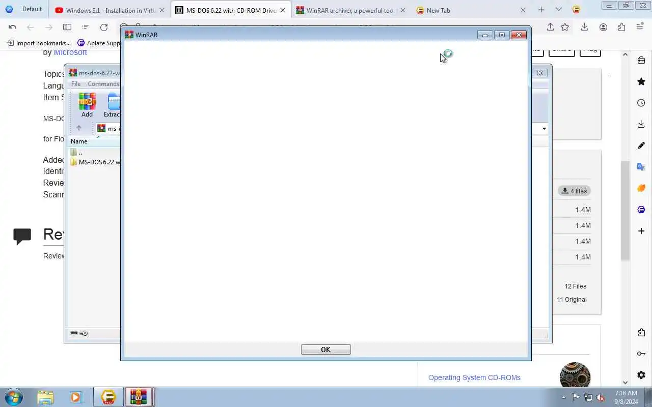Open the extensions puzzle icon in right sidebar
Image resolution: width=652 pixels, height=407 pixels.
[641, 332]
